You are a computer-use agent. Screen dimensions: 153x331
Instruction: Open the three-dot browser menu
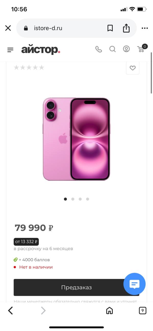[145, 28]
